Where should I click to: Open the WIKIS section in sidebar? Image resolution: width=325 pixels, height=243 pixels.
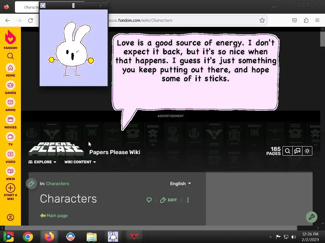pos(10,174)
